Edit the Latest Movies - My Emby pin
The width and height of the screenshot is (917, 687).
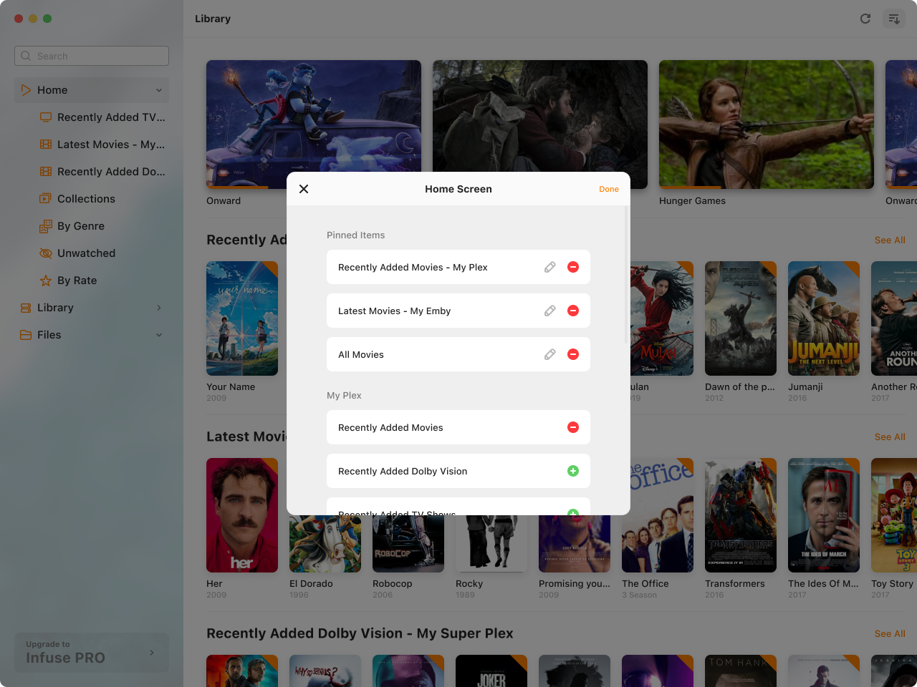click(550, 311)
